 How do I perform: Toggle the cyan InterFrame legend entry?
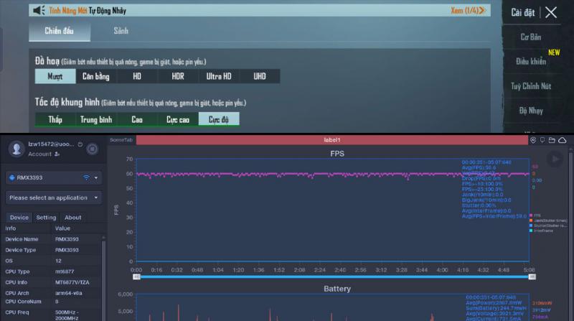point(540,231)
